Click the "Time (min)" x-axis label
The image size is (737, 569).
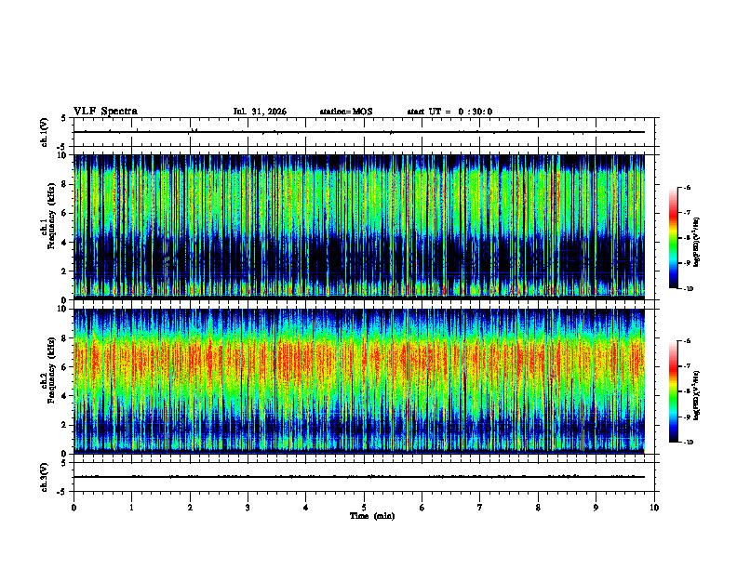pos(372,516)
